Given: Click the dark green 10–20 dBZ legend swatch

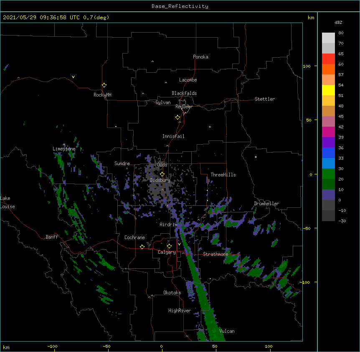Looking at the screenshot, I should (x=328, y=184).
